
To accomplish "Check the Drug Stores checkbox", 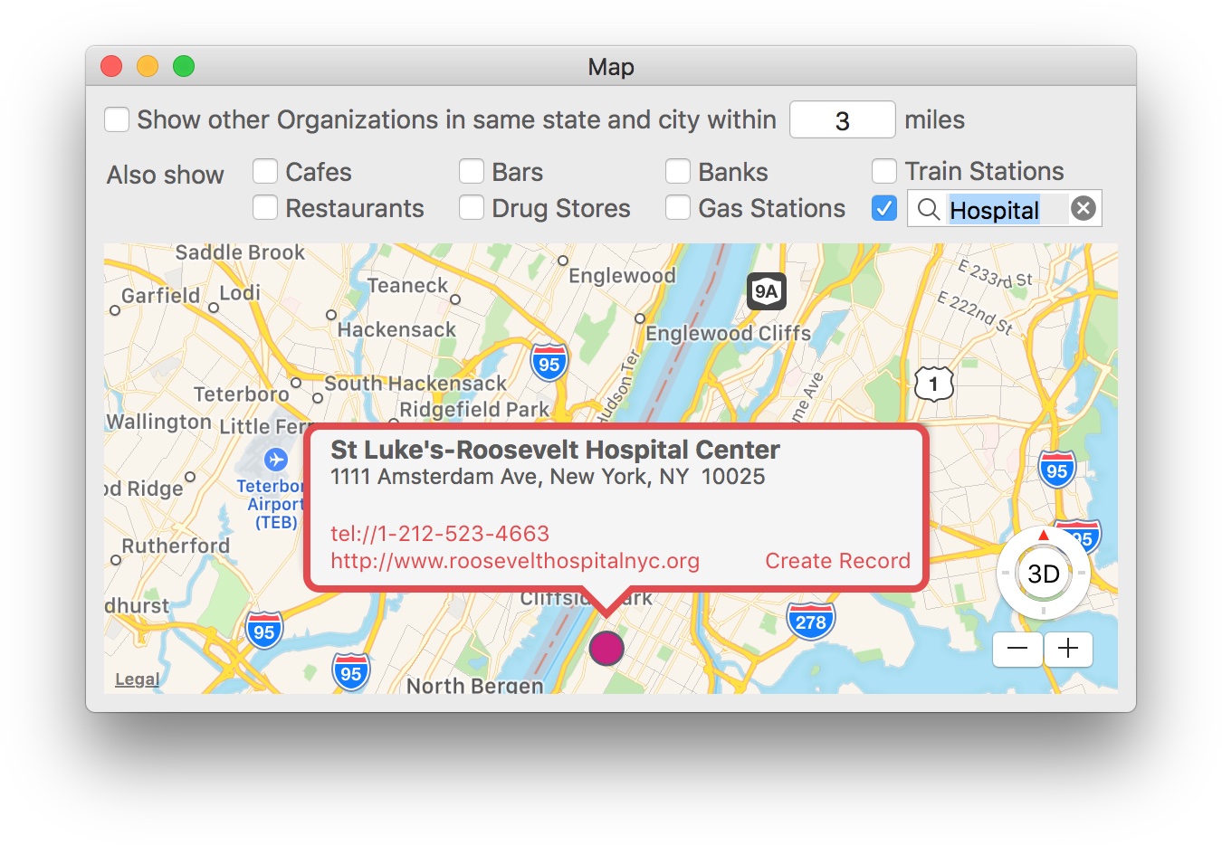I will 472,207.
